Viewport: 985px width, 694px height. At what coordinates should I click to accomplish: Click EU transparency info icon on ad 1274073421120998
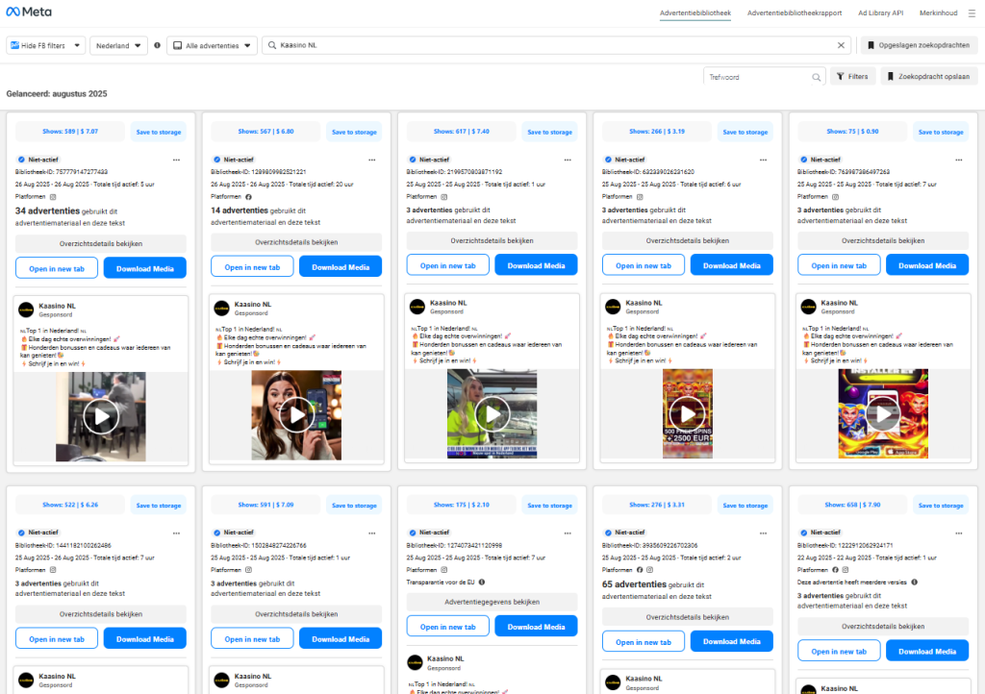point(482,582)
